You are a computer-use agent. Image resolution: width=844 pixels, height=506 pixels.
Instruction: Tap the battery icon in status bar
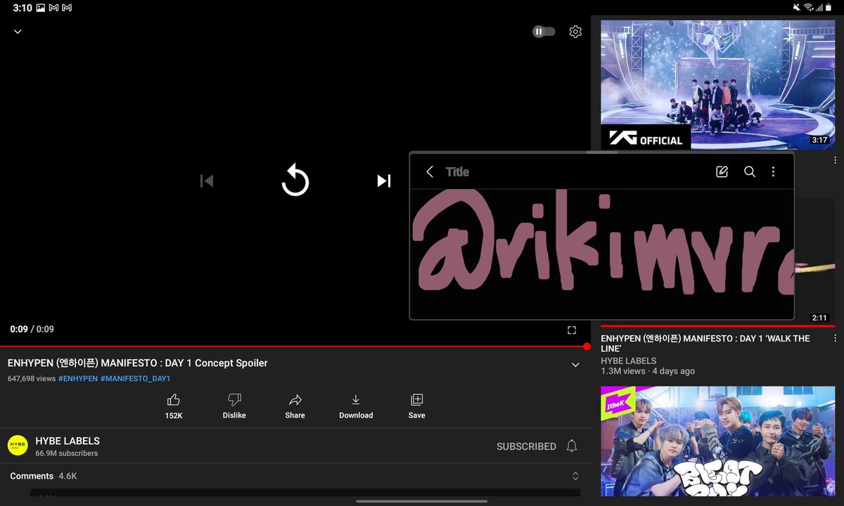pyautogui.click(x=829, y=8)
